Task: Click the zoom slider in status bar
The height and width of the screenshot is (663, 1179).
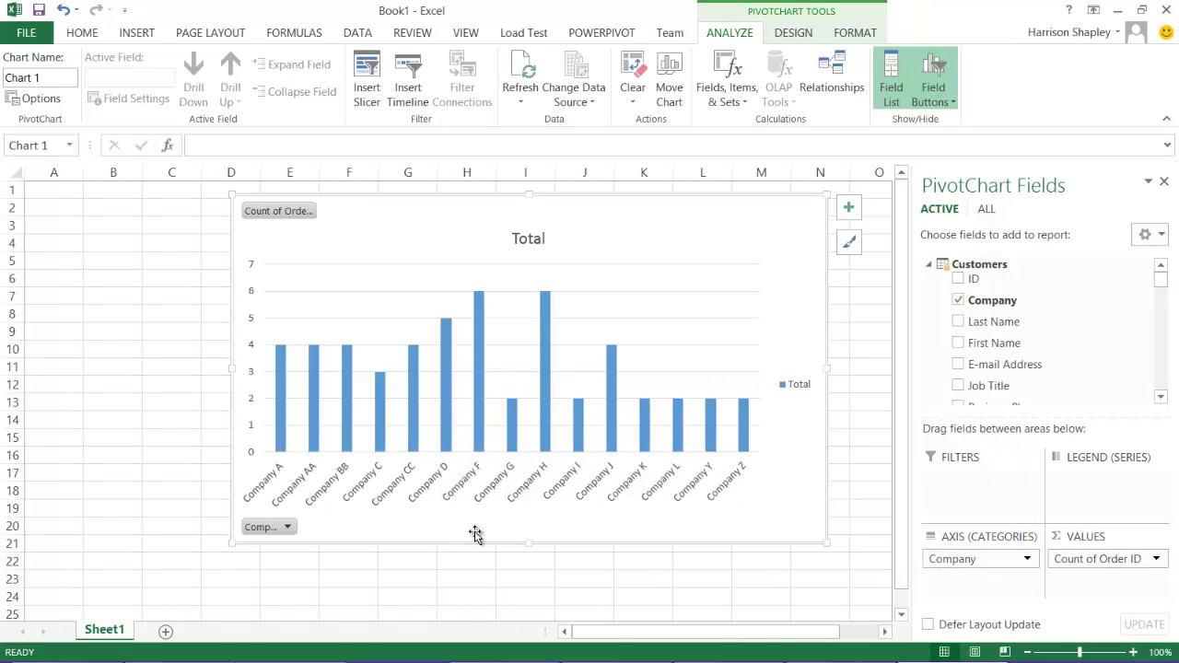Action: pos(1080,652)
